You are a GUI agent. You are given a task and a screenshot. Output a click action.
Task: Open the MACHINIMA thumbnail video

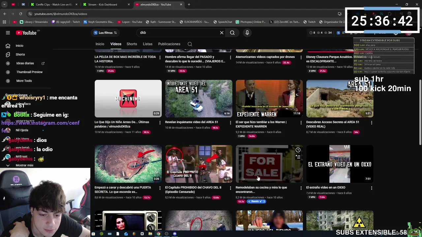(128, 98)
